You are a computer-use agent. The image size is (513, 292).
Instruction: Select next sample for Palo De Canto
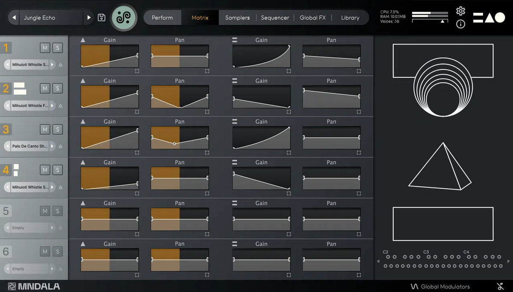52,146
